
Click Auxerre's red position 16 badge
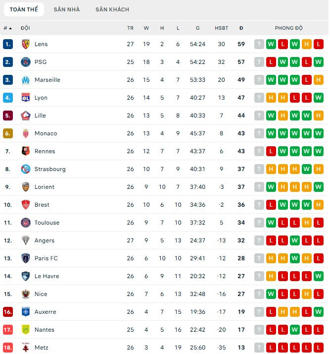pyautogui.click(x=8, y=312)
